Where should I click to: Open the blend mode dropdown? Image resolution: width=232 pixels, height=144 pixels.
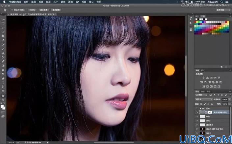204,99
